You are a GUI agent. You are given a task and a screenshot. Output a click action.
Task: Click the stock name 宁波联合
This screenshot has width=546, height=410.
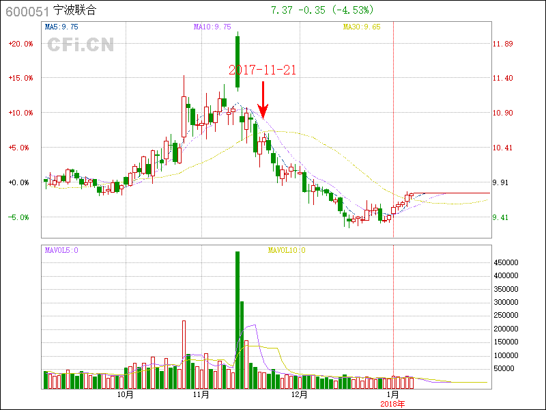(x=75, y=11)
